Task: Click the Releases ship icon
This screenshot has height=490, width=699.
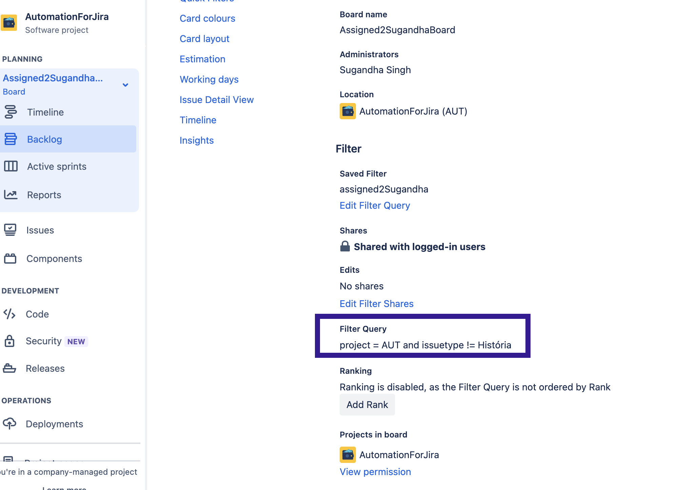Action: [9, 368]
